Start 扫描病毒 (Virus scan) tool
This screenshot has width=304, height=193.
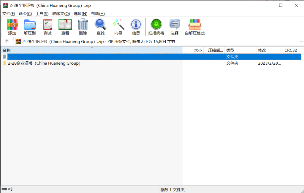click(156, 27)
